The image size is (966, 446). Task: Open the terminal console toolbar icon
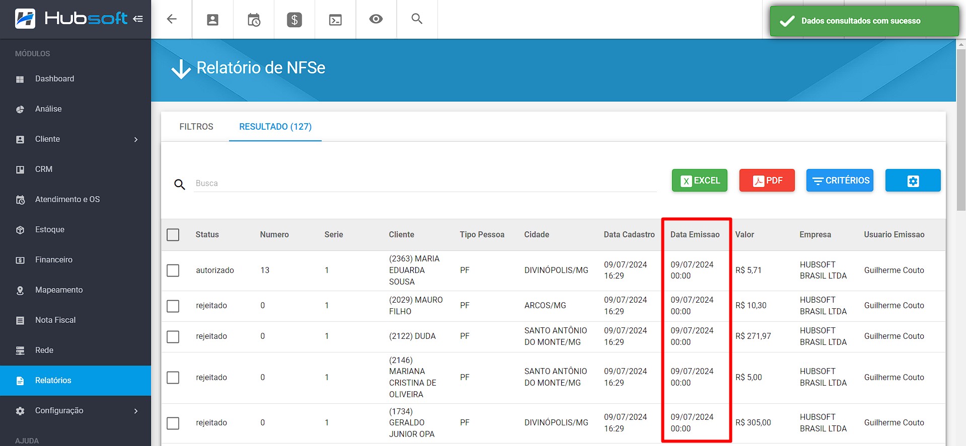pos(335,20)
